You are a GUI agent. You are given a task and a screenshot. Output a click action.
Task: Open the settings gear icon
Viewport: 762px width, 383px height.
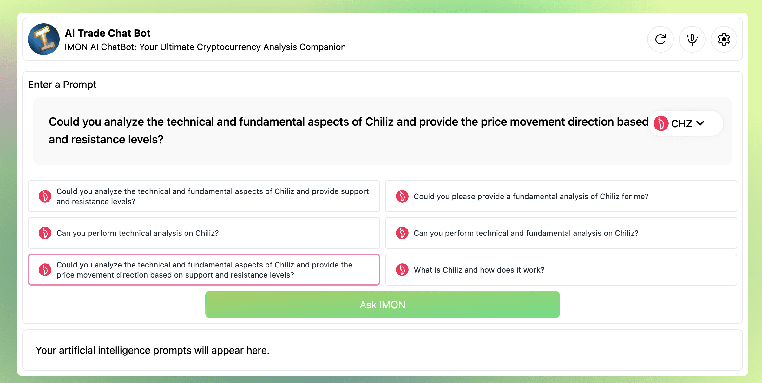[724, 39]
